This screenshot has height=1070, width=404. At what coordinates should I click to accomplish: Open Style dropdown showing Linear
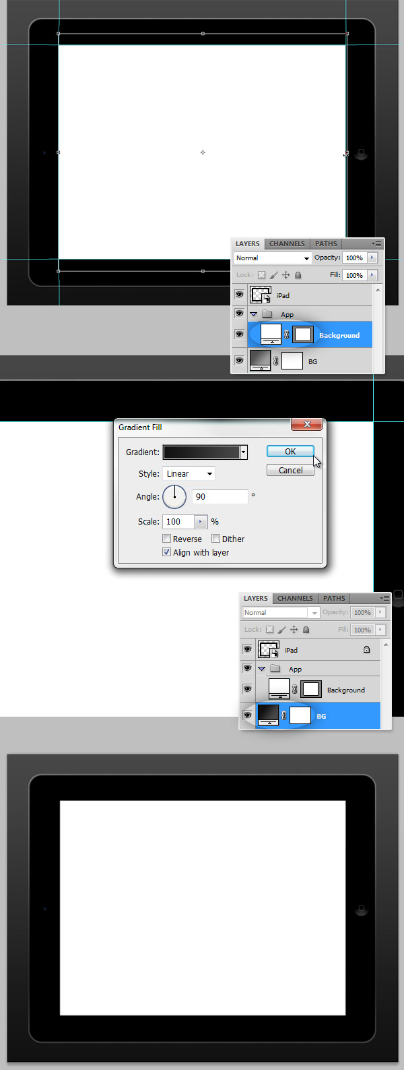click(189, 474)
